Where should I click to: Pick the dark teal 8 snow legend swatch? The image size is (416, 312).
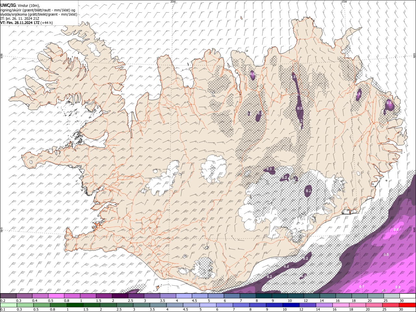tap(264, 296)
